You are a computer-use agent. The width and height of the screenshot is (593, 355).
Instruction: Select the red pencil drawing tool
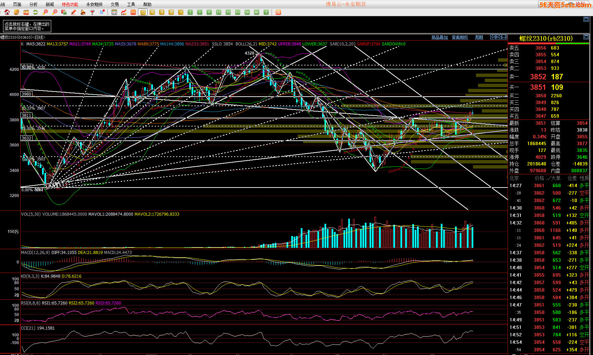[x=74, y=12]
